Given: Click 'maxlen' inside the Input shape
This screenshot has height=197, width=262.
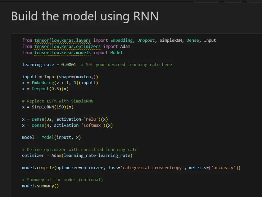Looking at the screenshot, I should (x=84, y=77).
